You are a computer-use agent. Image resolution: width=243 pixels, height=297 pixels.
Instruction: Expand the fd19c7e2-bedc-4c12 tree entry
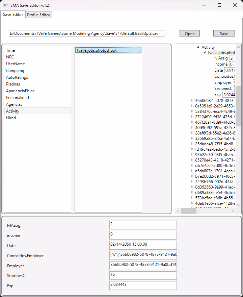click(x=192, y=149)
